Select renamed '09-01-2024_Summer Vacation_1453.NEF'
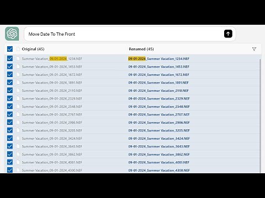Viewport: 265px width, 198px height. click(x=159, y=67)
